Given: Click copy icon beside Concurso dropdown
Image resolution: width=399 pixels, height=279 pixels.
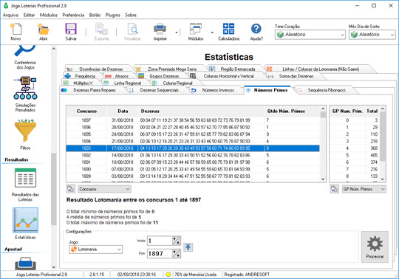Looking at the screenshot, I should [70, 189].
